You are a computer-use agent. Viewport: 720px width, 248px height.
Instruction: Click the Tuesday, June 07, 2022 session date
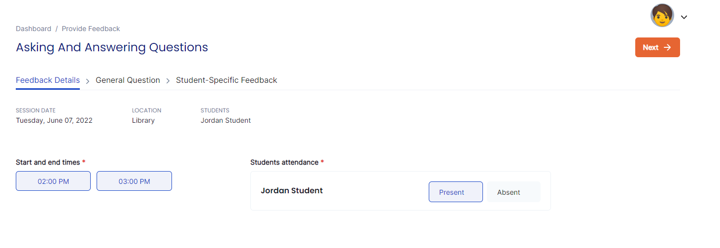(54, 120)
